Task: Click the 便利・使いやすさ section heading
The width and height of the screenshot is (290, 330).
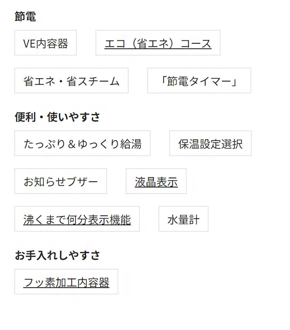Action: 57,117
